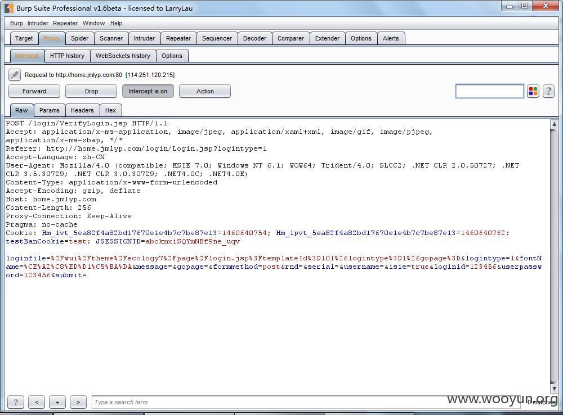Screen dimensions: 563x415
Task: Open the WebSockets history sub-tab
Action: [x=123, y=56]
